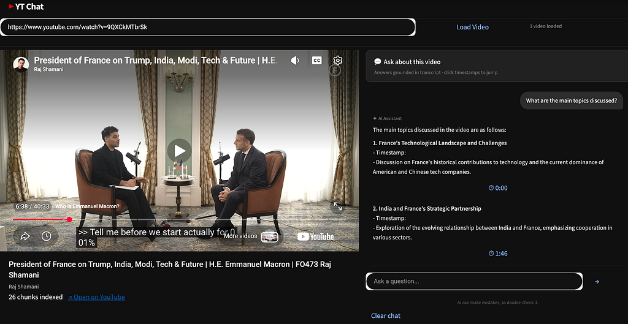The height and width of the screenshot is (324, 628).
Task: Open on YouTube link below video
Action: pyautogui.click(x=96, y=297)
